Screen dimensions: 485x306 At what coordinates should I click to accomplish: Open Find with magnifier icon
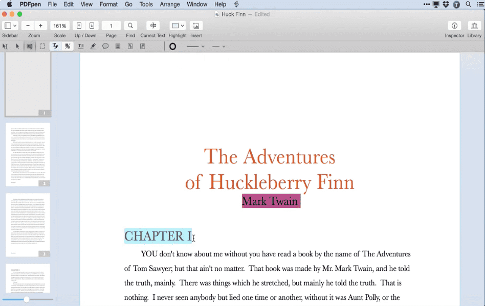[130, 26]
